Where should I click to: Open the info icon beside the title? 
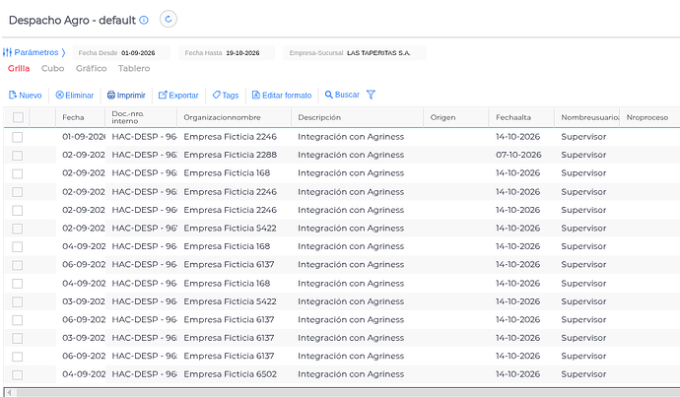click(144, 20)
